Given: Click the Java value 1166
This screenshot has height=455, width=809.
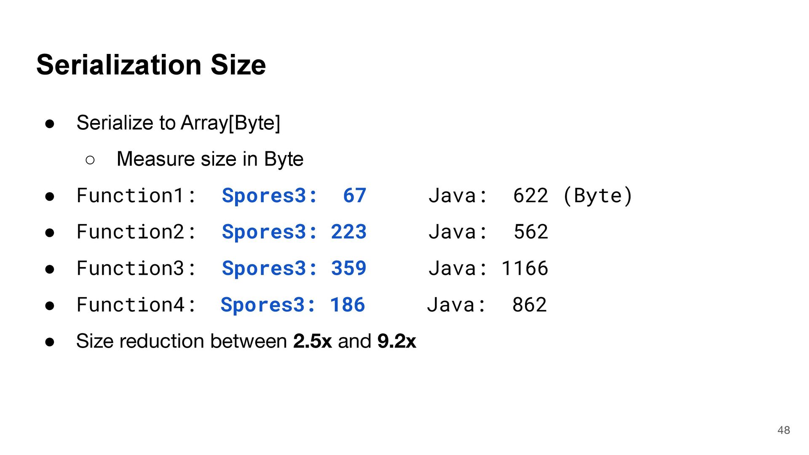Looking at the screenshot, I should point(525,269).
